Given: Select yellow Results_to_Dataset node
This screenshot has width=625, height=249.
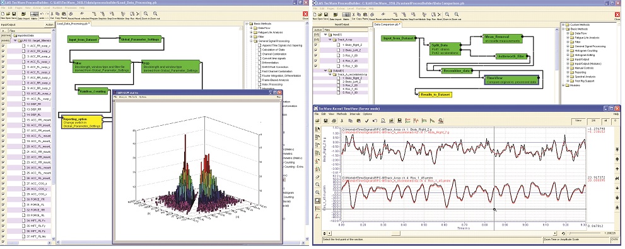Looking at the screenshot, I should [435, 94].
